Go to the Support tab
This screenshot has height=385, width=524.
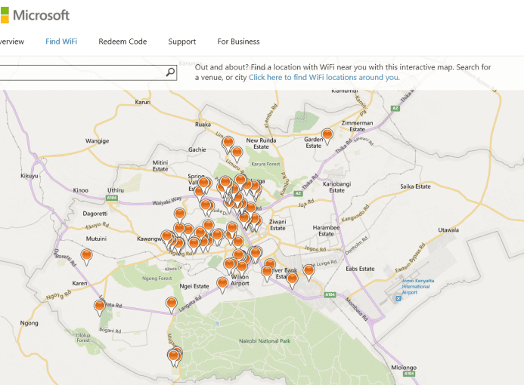(182, 42)
